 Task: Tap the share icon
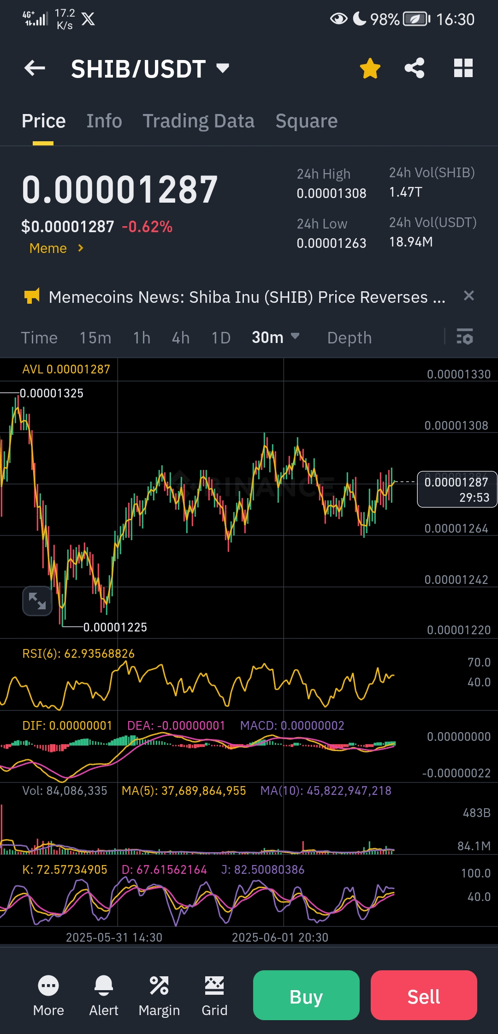(415, 68)
